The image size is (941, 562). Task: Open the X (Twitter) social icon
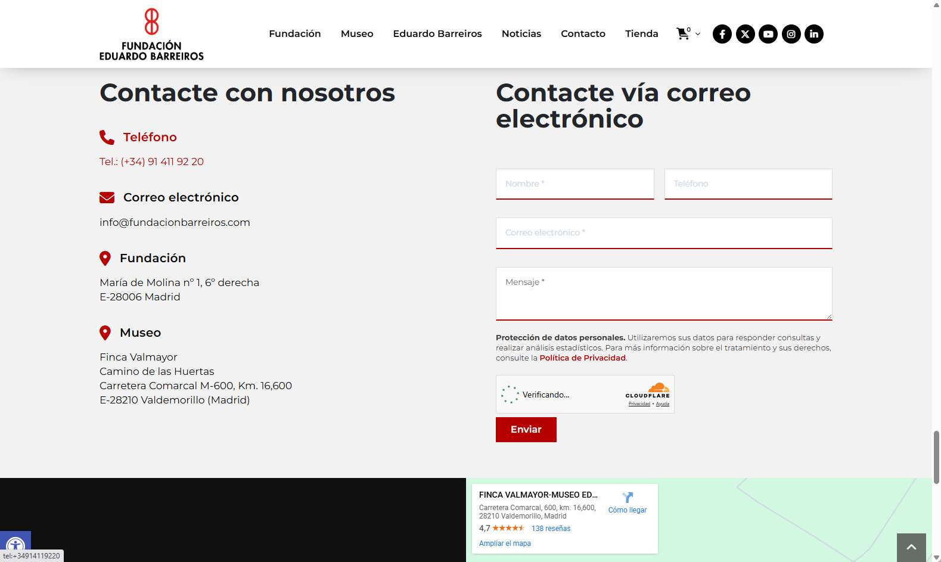745,34
